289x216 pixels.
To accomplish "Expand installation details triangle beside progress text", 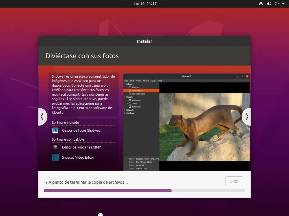I will [46, 183].
